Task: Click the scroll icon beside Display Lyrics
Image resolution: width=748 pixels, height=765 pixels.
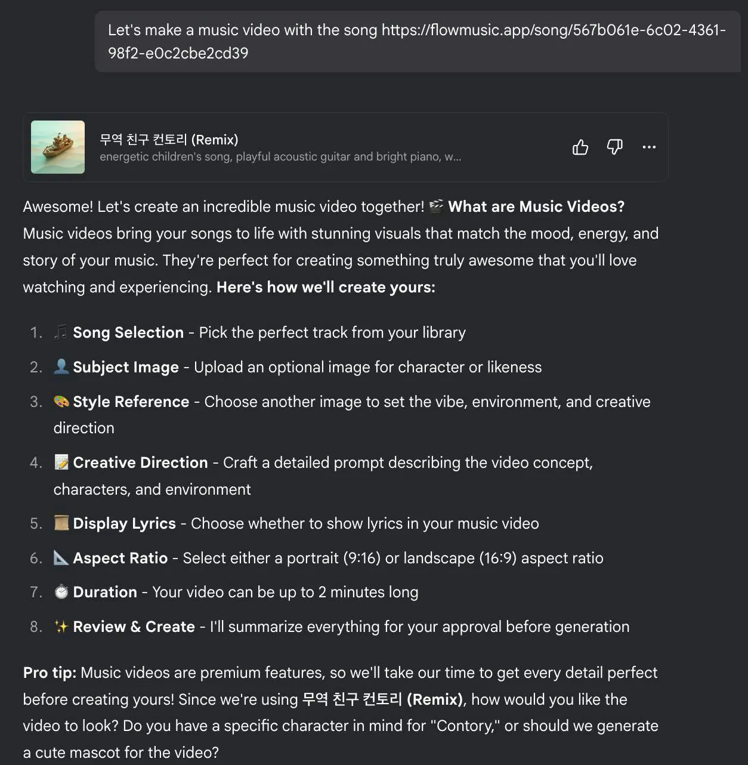Action: click(x=61, y=523)
